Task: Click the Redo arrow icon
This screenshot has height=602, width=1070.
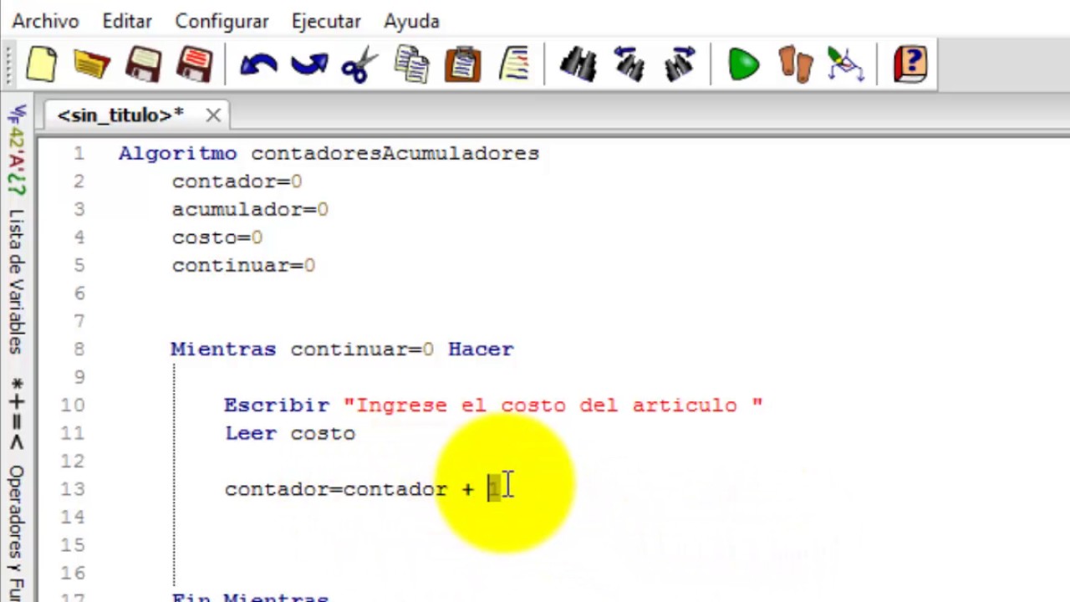Action: coord(309,64)
